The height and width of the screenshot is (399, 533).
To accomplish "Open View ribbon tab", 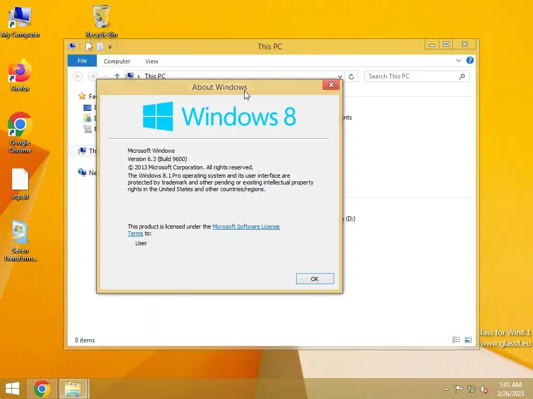I will tap(151, 61).
